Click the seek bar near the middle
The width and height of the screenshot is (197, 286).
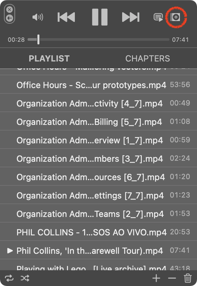coord(98,39)
